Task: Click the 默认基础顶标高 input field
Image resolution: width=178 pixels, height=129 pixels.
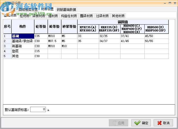Action: pyautogui.click(x=38, y=109)
